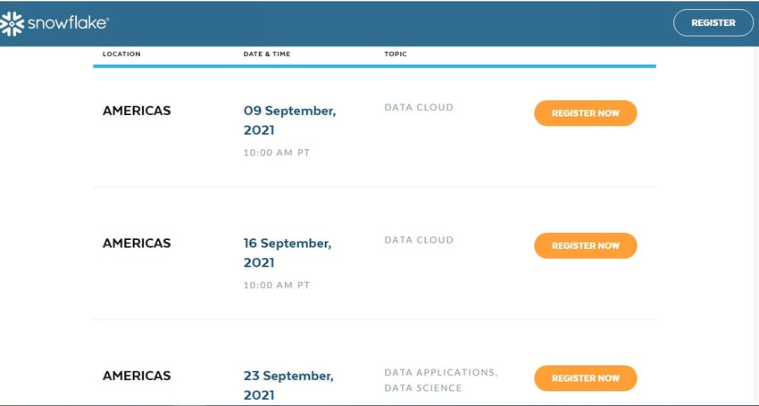Click DATA APPLICATIONS, DATA SCIENCE topic text
The width and height of the screenshot is (759, 406).
(441, 380)
